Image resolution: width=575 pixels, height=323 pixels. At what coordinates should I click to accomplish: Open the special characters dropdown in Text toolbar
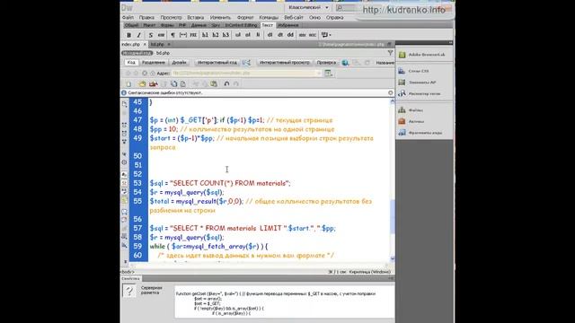(x=326, y=35)
